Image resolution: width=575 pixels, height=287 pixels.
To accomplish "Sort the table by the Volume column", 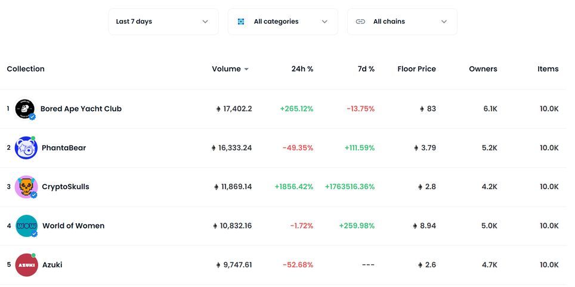I will pos(226,69).
